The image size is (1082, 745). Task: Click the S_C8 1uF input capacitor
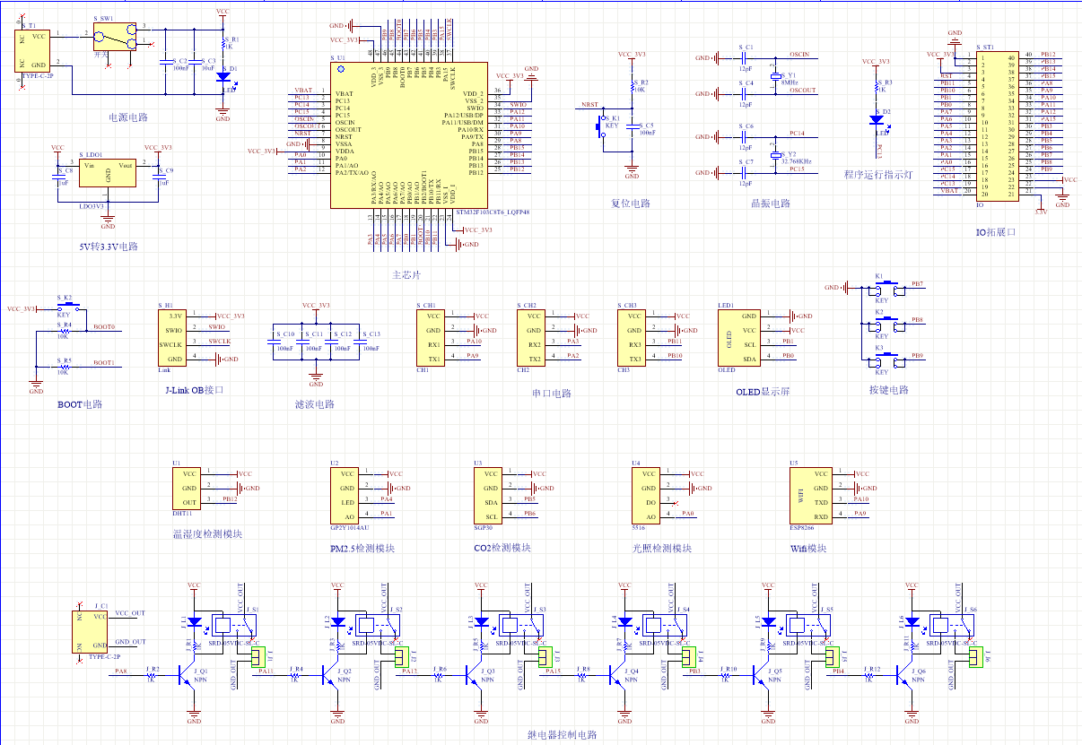tap(57, 178)
